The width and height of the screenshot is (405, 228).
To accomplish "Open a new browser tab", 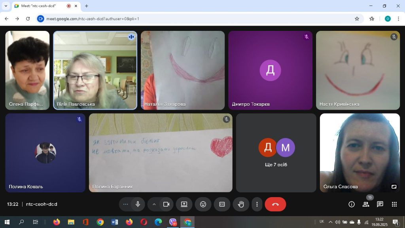I will (87, 6).
